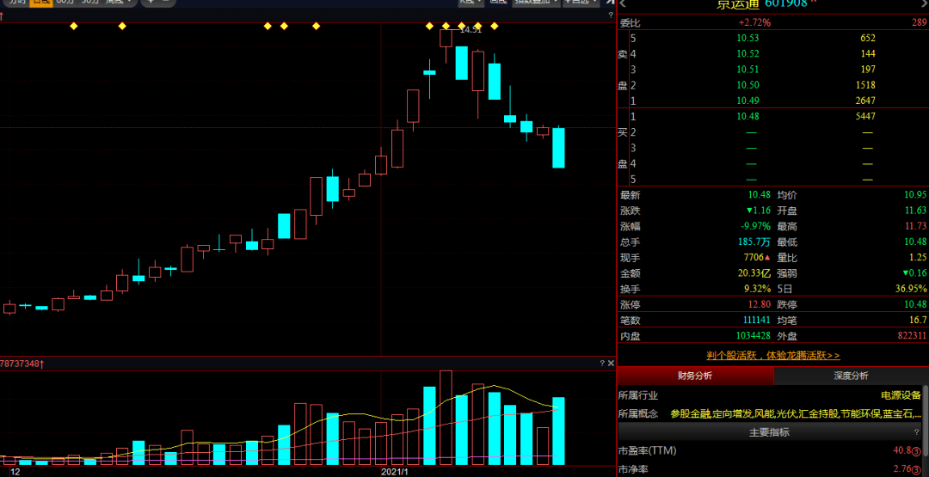
Task: Open help for the volume indicator panel
Action: click(602, 363)
